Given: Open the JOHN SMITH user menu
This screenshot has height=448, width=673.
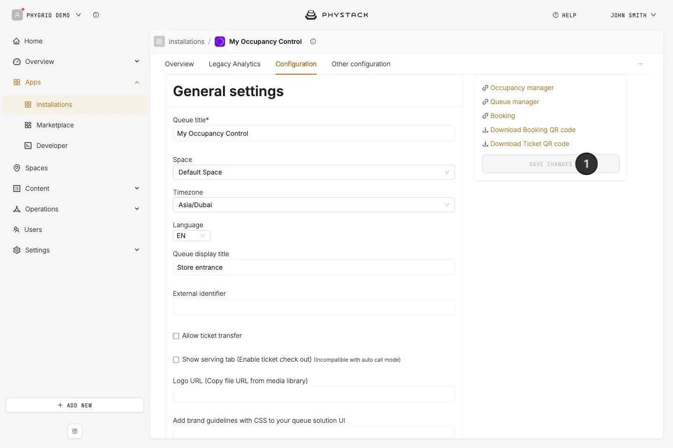Looking at the screenshot, I should pyautogui.click(x=633, y=15).
